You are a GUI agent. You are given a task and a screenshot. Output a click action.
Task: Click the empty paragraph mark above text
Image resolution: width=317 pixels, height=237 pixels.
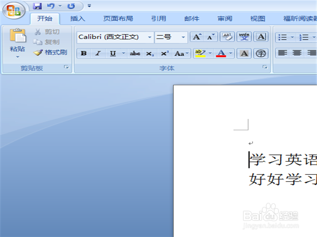click(x=250, y=143)
